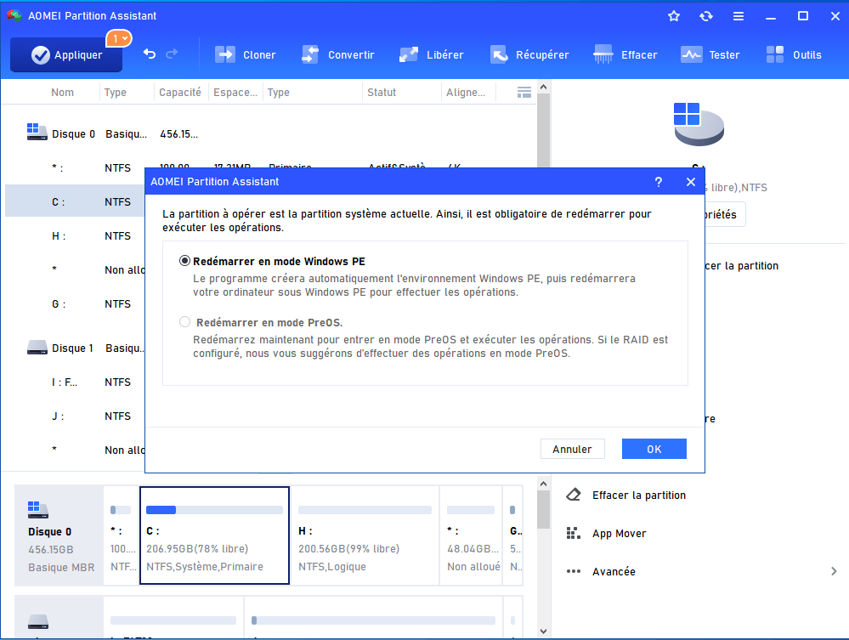Click the Cloner arrow icon
This screenshot has height=640, width=849.
tap(225, 54)
